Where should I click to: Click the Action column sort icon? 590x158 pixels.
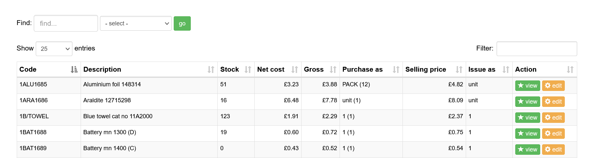[570, 69]
